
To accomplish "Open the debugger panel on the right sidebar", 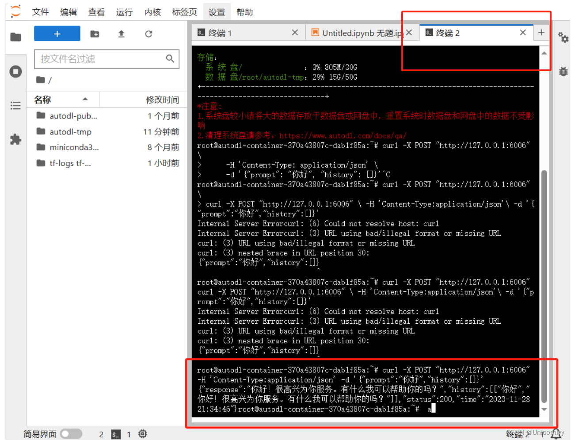I will [563, 72].
